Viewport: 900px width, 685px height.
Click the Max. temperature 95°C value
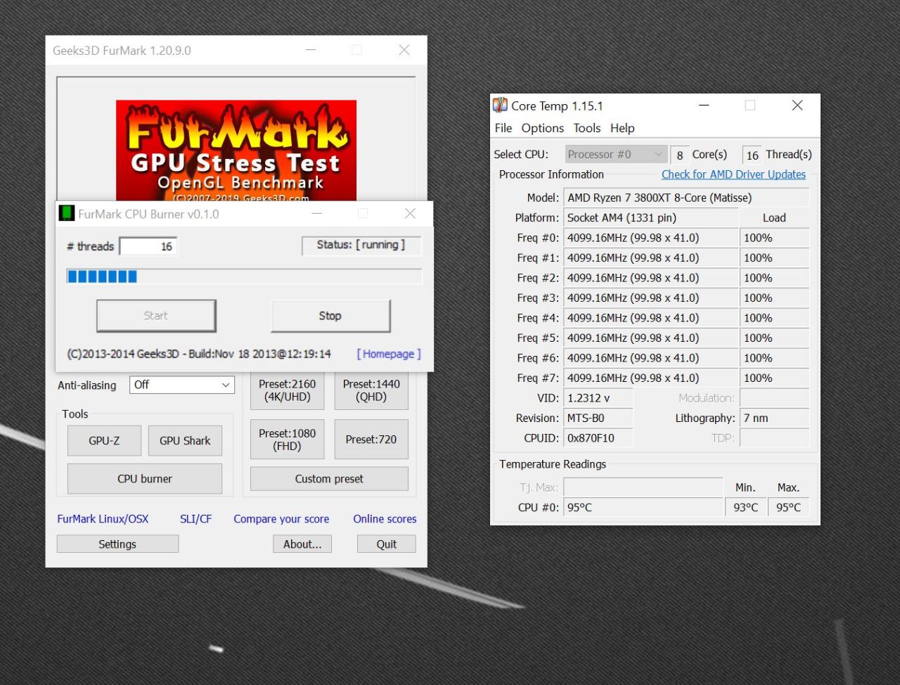788,507
